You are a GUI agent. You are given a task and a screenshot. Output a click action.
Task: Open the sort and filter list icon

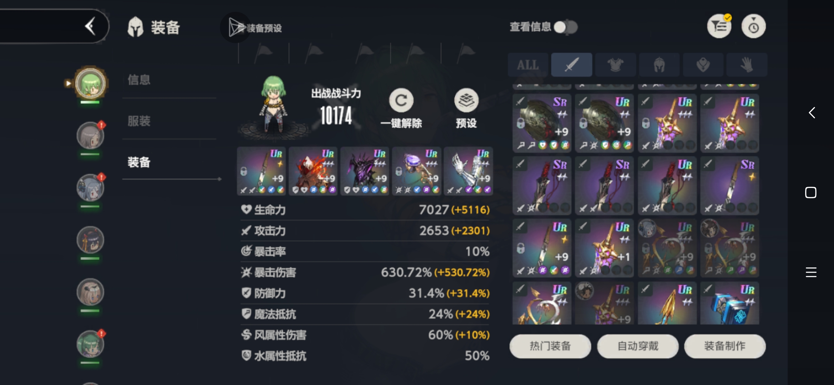click(719, 26)
